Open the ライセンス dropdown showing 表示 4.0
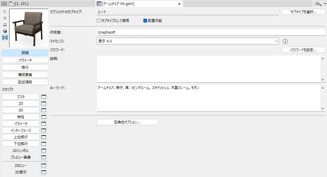The width and height of the screenshot is (327, 177). 188,41
